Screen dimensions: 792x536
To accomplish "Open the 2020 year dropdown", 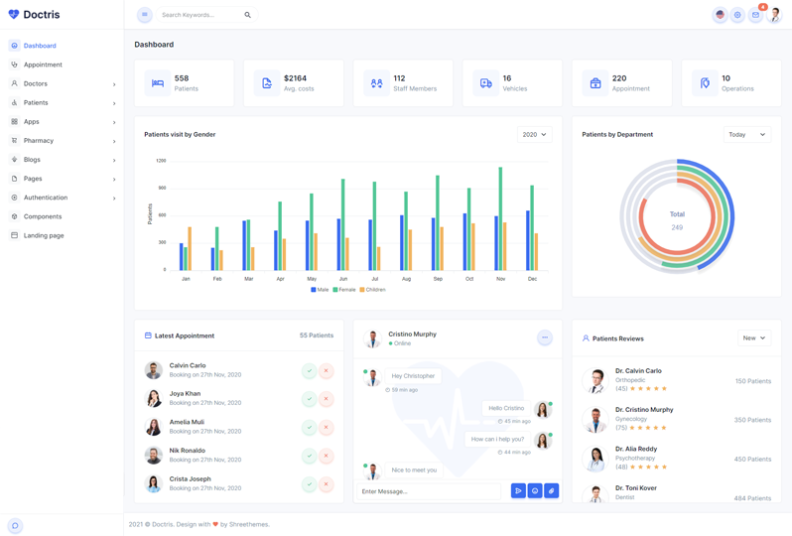I will (x=534, y=134).
